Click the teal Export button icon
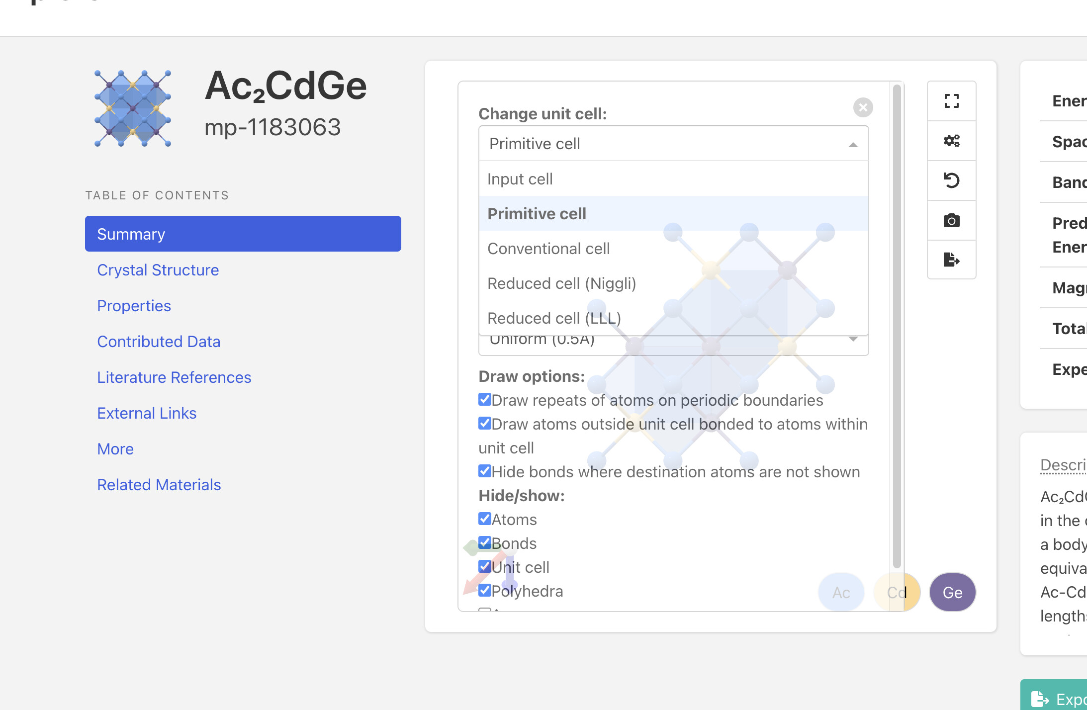This screenshot has height=710, width=1087. click(x=1040, y=699)
